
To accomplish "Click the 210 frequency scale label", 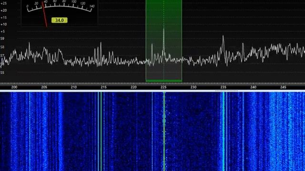I will pos(74,87).
